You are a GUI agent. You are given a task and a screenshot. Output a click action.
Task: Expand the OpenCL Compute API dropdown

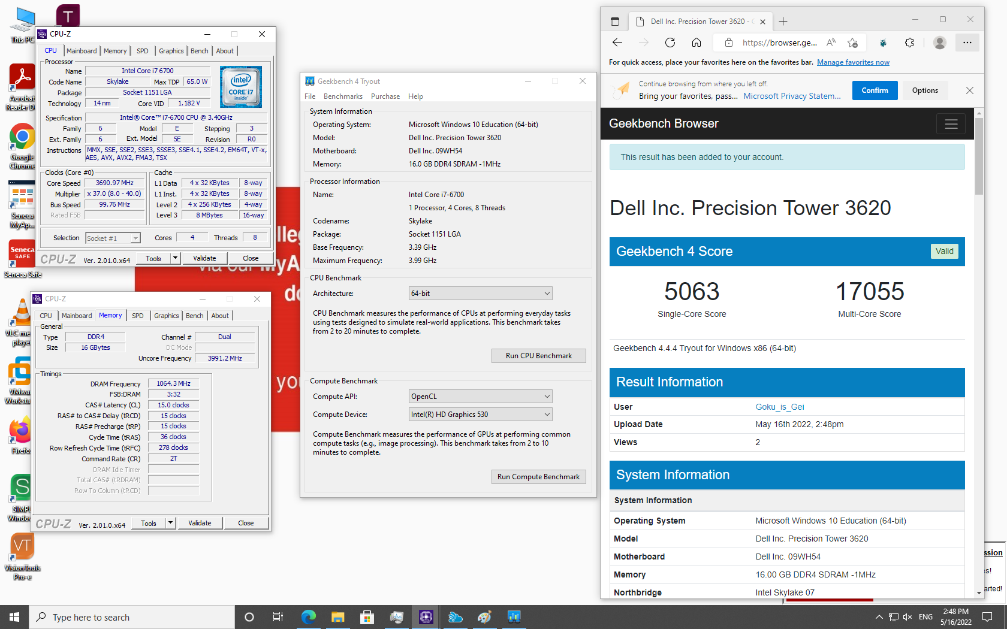[x=480, y=397]
